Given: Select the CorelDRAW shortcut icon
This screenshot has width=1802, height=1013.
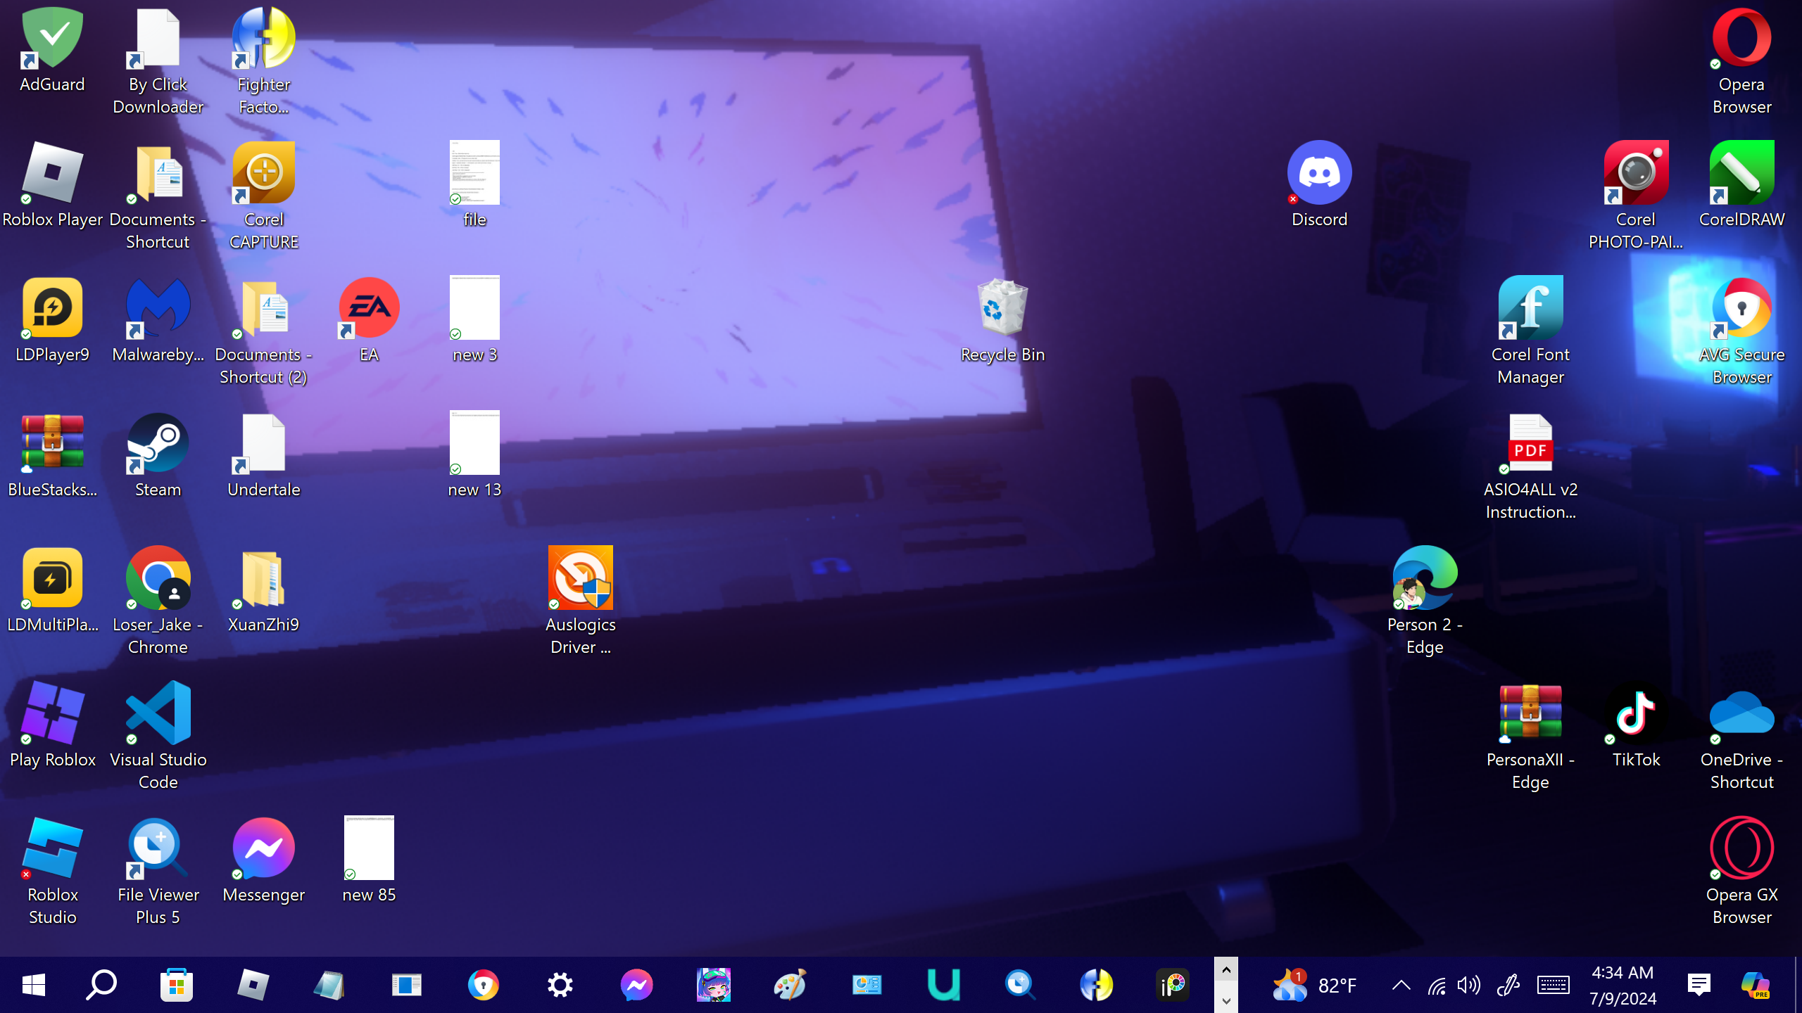Looking at the screenshot, I should [1741, 174].
